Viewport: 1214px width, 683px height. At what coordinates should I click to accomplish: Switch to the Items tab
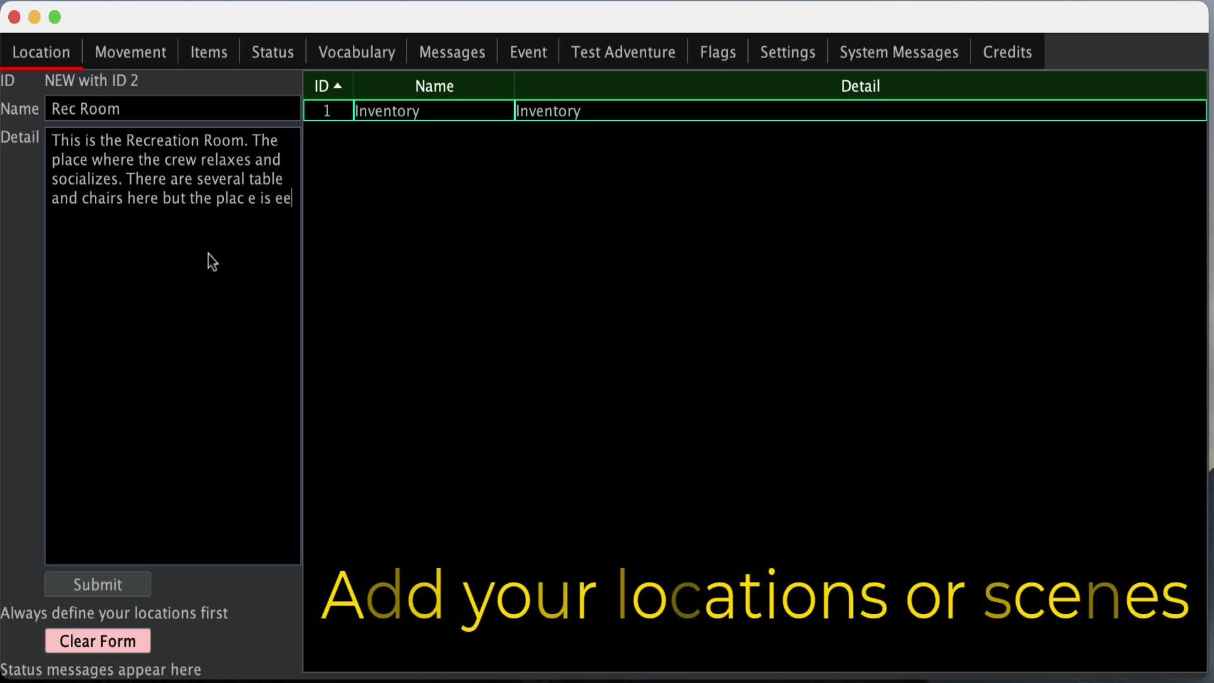209,52
